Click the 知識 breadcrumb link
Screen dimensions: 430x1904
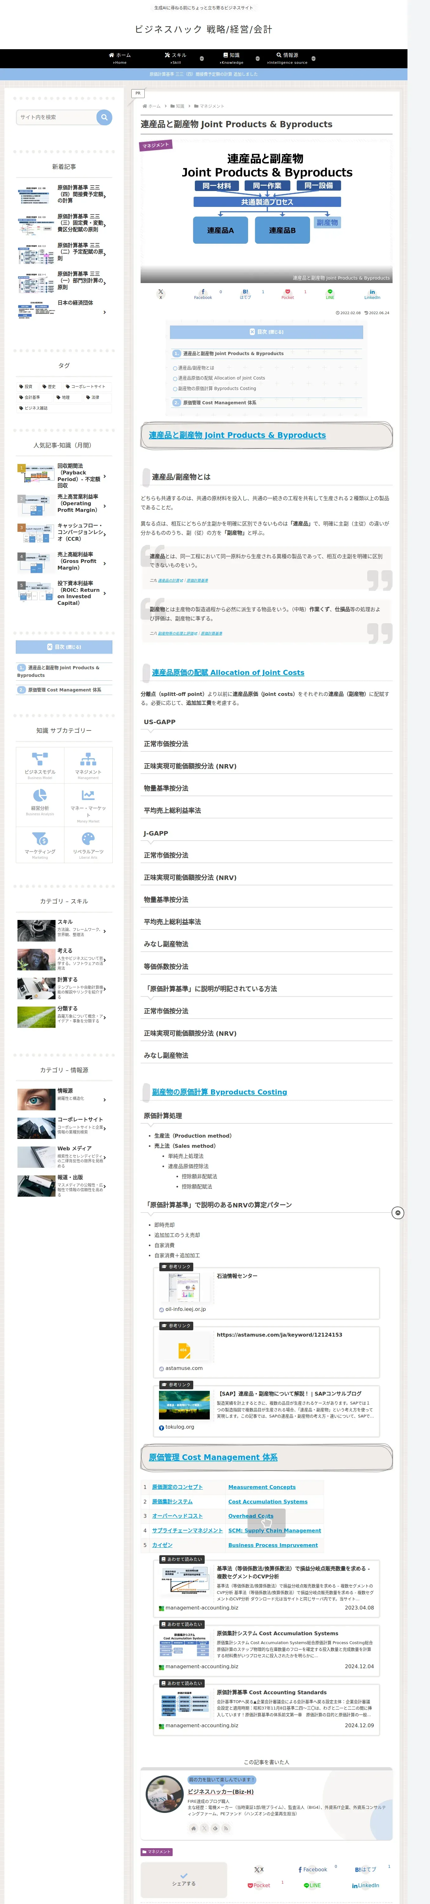(x=180, y=106)
